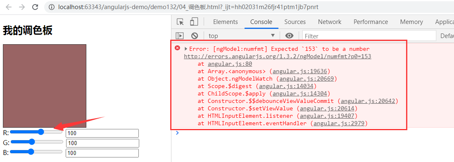Open the angular.js:14304 $apply link
This screenshot has width=454, height=162.
[299, 94]
